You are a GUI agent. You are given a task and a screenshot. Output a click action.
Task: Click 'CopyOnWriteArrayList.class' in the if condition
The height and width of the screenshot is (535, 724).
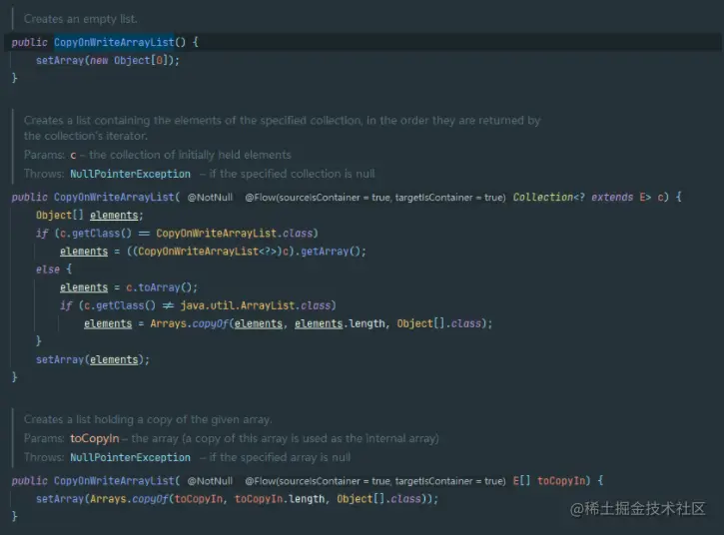tap(234, 234)
